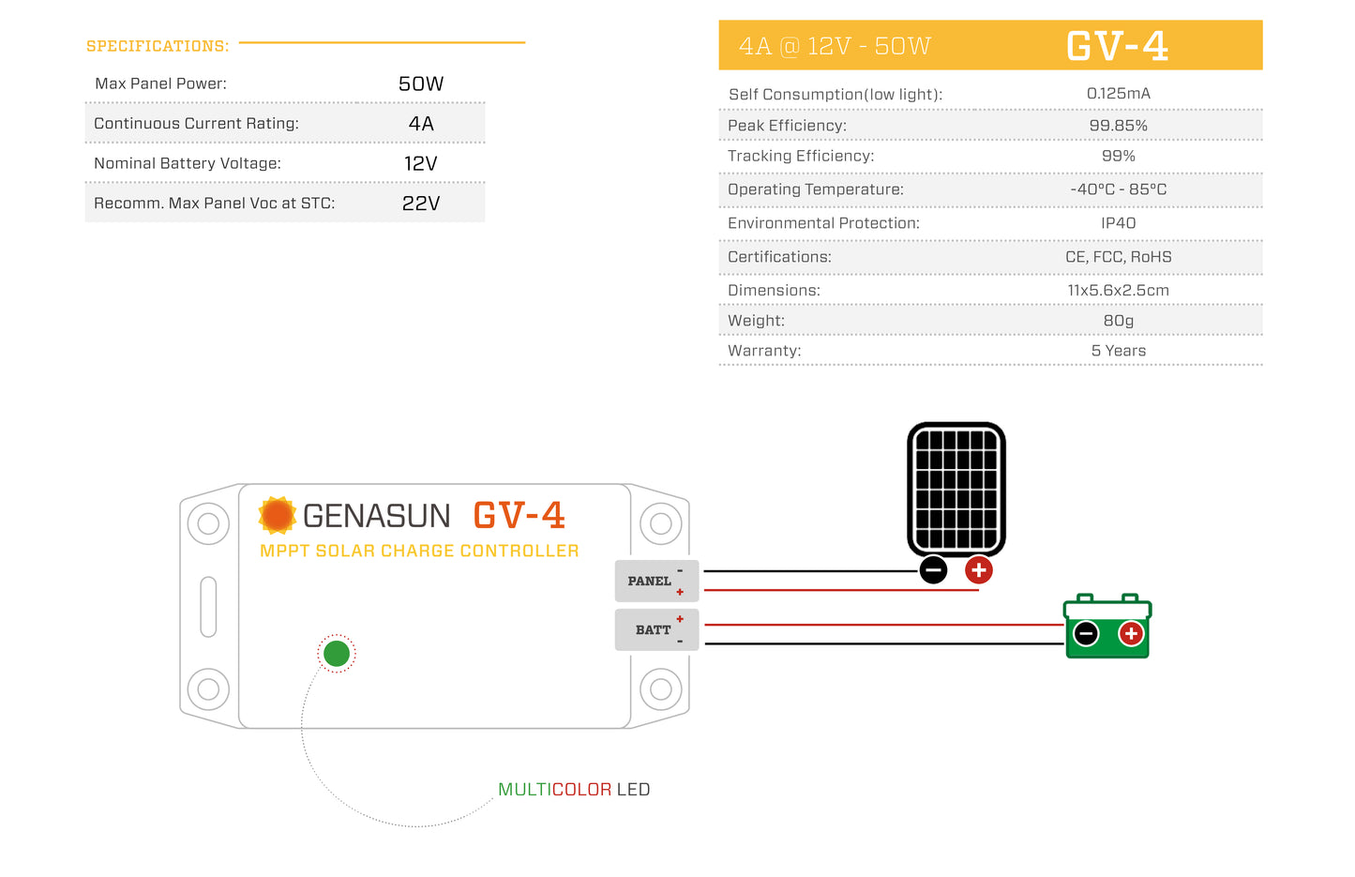Viewport: 1355px width, 877px height.
Task: Select the Peak Efficiency 99.85% row
Action: click(x=990, y=125)
